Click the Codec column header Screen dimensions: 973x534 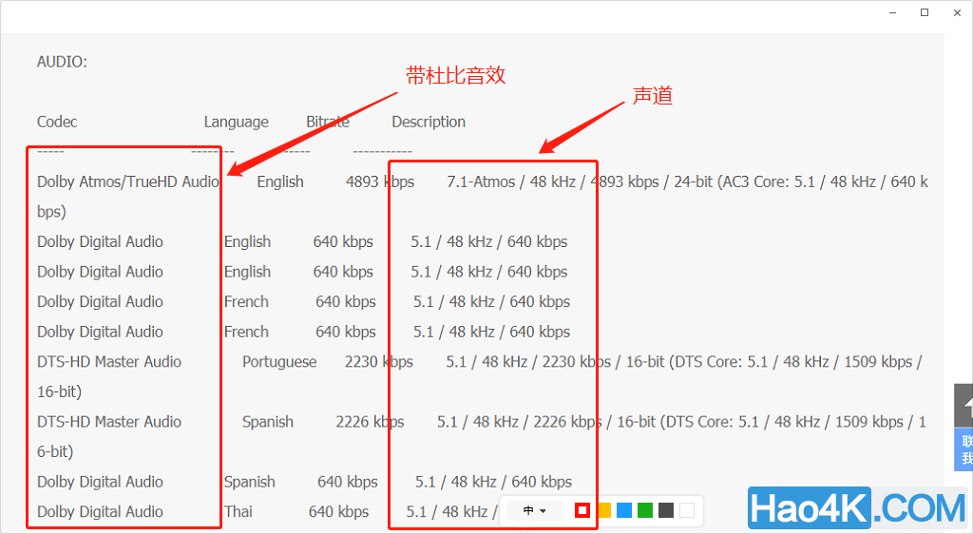pyautogui.click(x=57, y=122)
